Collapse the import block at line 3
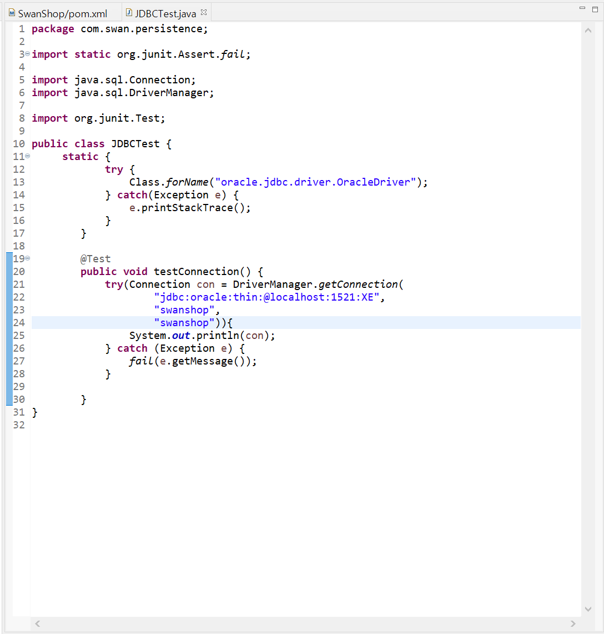604x634 pixels. (27, 53)
